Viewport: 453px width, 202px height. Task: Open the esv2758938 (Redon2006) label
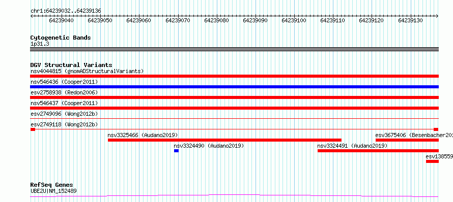point(64,92)
